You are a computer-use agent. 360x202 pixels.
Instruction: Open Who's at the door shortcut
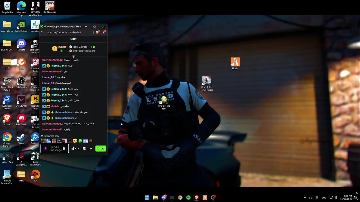point(164,102)
